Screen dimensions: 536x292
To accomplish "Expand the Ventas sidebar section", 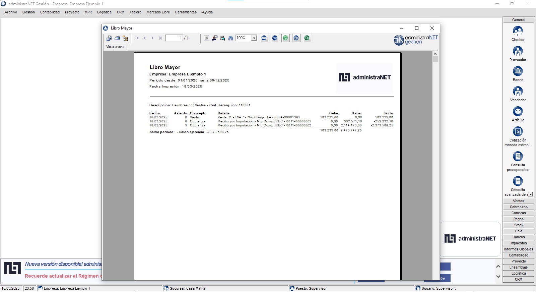I will click(x=519, y=201).
